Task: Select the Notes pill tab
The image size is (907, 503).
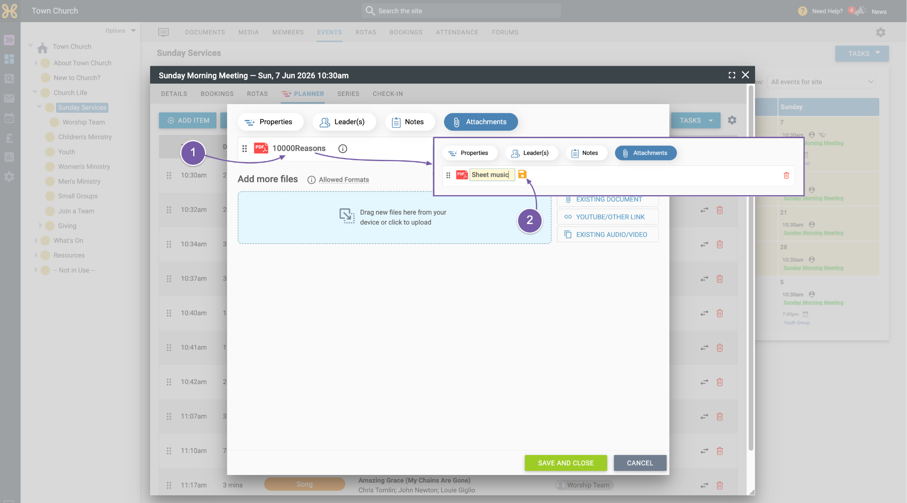Action: click(x=410, y=122)
